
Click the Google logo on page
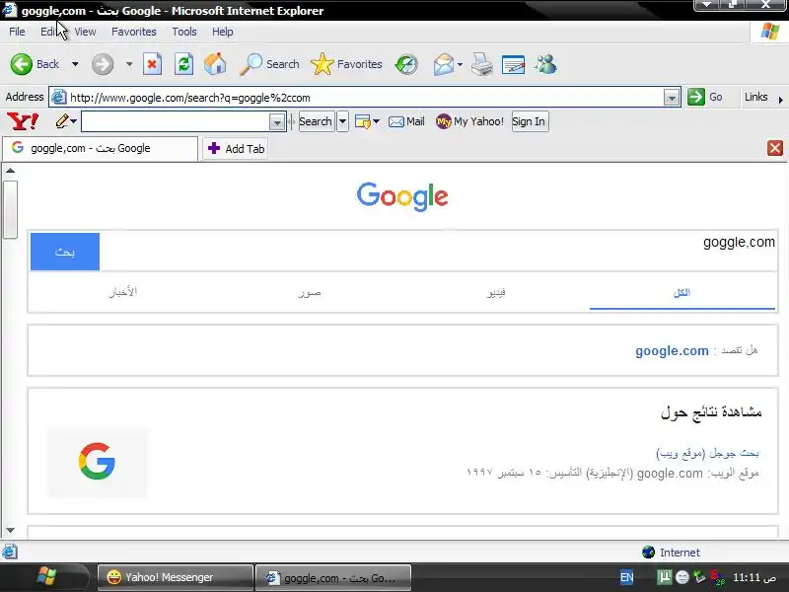click(402, 196)
